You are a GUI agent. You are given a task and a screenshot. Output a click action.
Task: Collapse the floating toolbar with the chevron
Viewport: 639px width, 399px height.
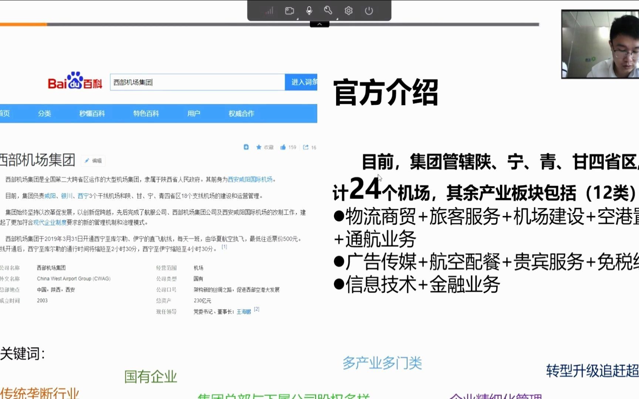(x=319, y=24)
